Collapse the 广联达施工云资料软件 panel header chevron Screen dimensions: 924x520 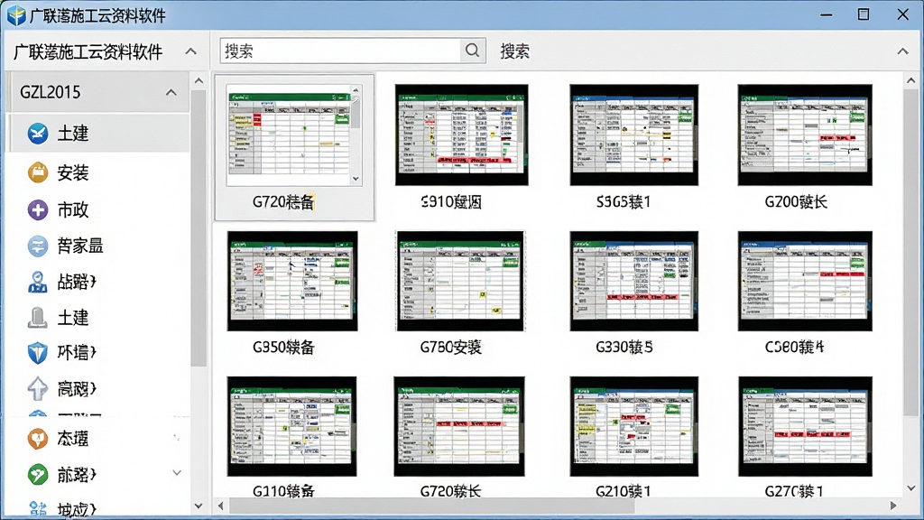coord(191,51)
